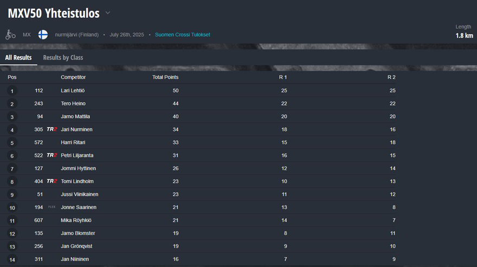Click the motocross rider icon
Viewport: 477px width, 267px height.
(x=10, y=35)
